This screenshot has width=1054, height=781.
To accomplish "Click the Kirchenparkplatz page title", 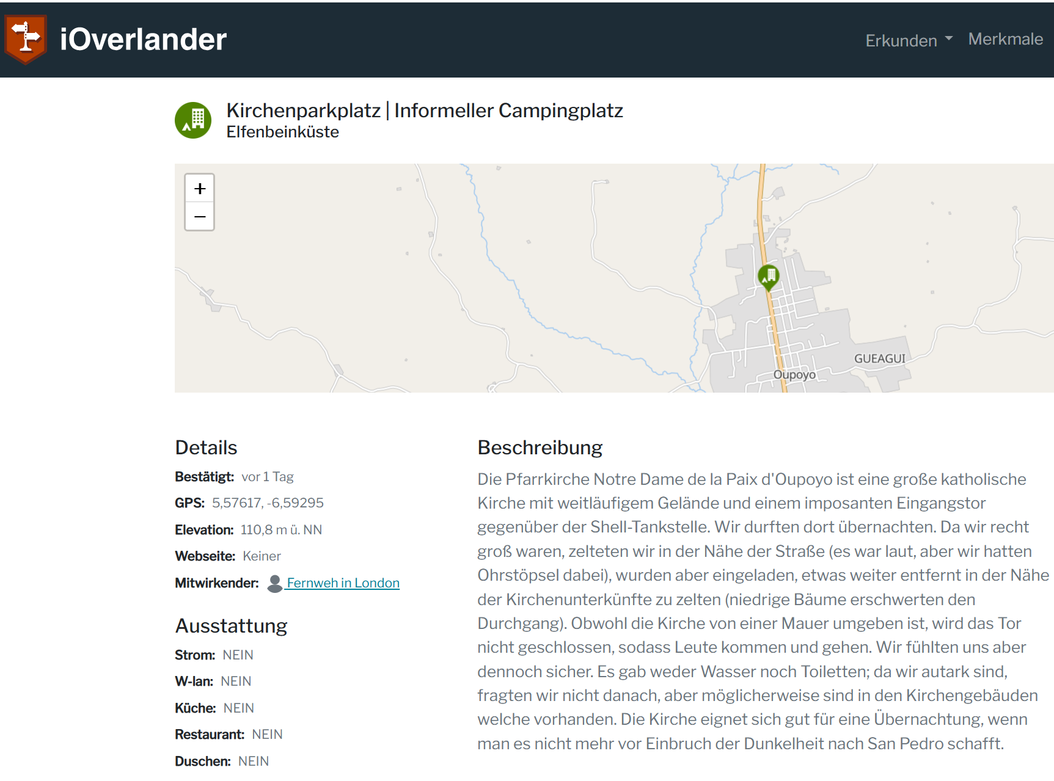I will [424, 111].
